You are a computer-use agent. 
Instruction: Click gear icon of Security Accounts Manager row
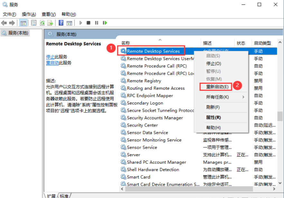click(123, 118)
